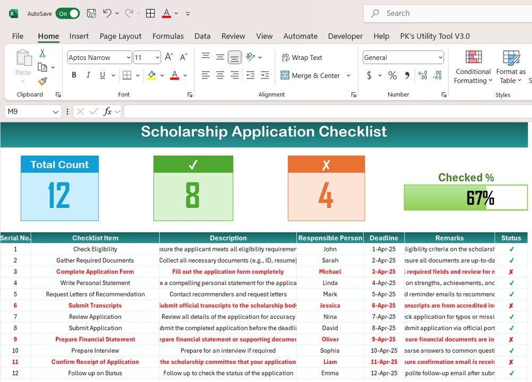532x382 pixels.
Task: Click the Confirm entry check in the formula bar
Action: click(93, 111)
